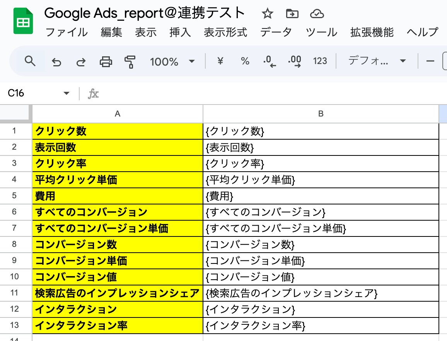Viewport: 447px width, 341px height.
Task: Click the redo arrow
Action: [x=81, y=62]
